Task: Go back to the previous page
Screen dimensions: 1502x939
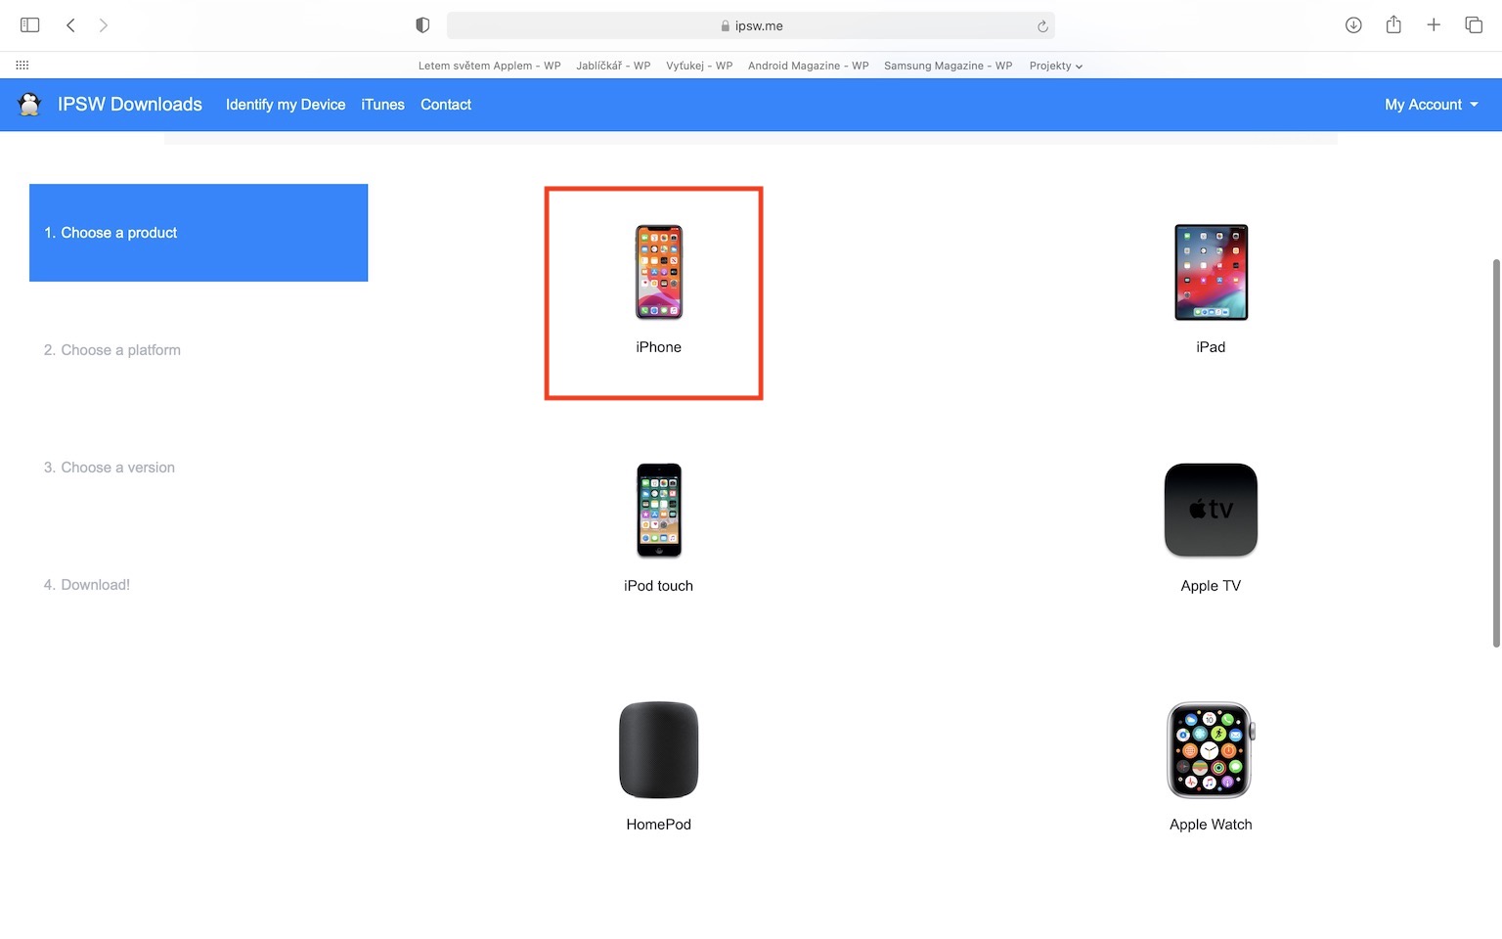Action: click(x=70, y=25)
